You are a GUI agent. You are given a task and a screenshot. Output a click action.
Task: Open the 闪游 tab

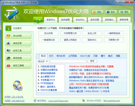[95, 56]
